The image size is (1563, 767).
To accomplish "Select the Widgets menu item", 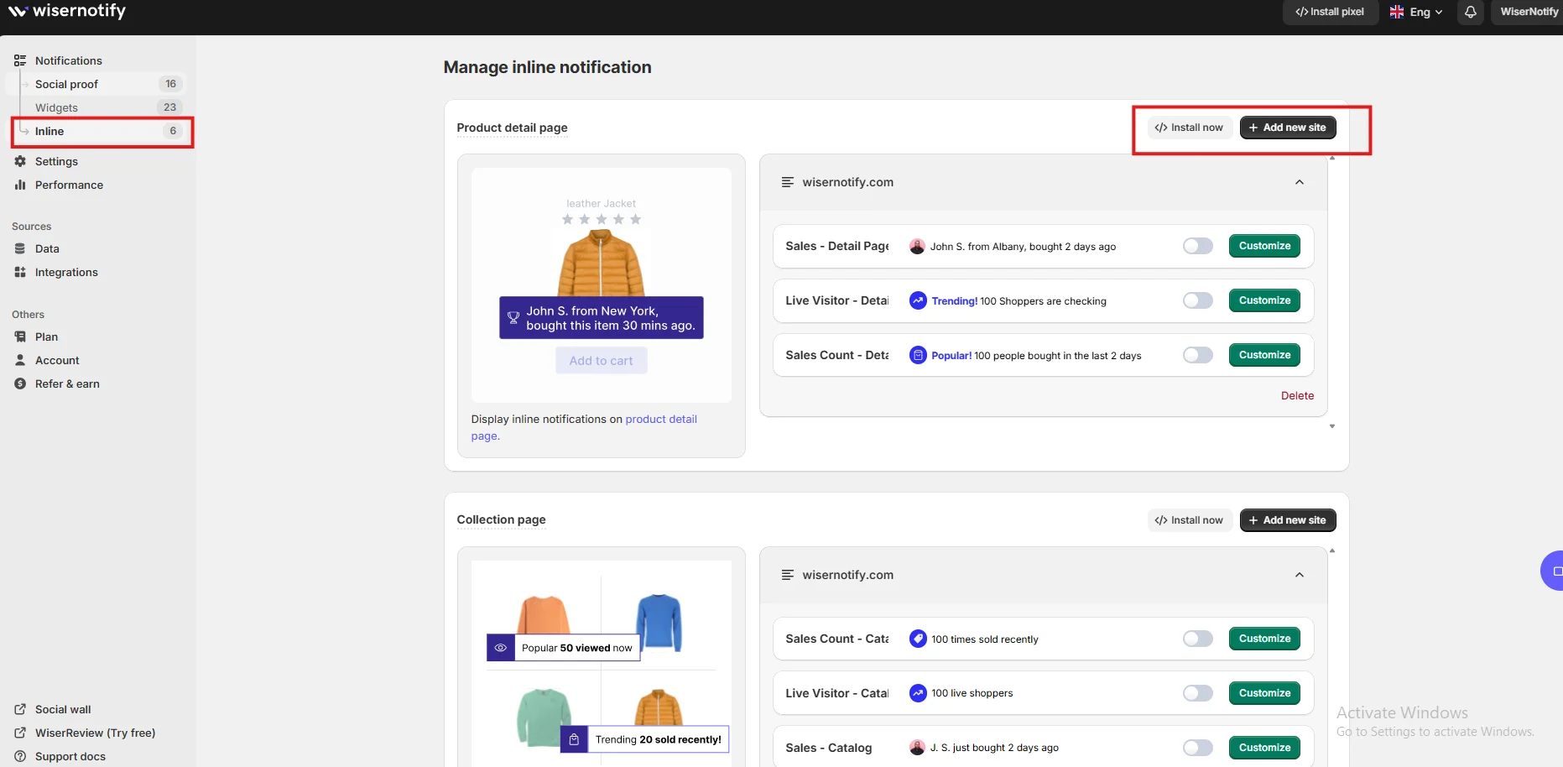I will pyautogui.click(x=57, y=107).
